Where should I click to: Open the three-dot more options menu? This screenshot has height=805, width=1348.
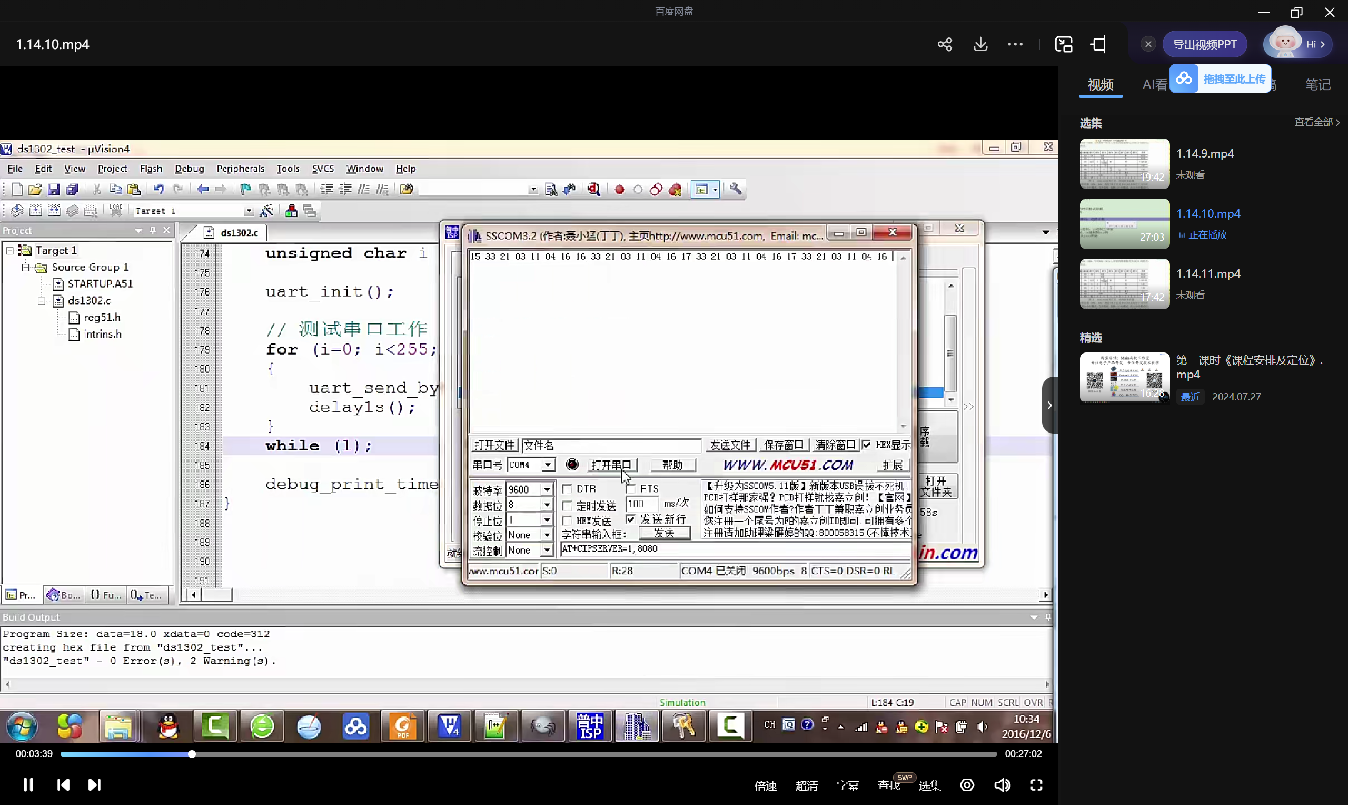point(1015,44)
